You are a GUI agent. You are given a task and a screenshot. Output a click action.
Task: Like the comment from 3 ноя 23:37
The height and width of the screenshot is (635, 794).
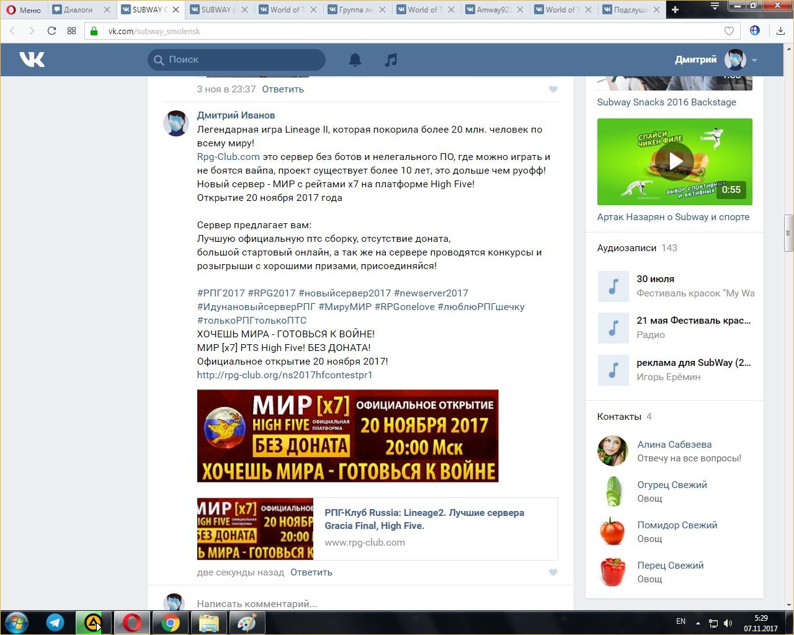(553, 89)
